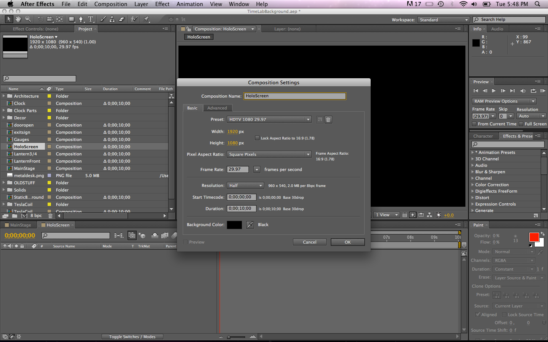
Task: Enable From Current Time checkbox
Action: [474, 124]
